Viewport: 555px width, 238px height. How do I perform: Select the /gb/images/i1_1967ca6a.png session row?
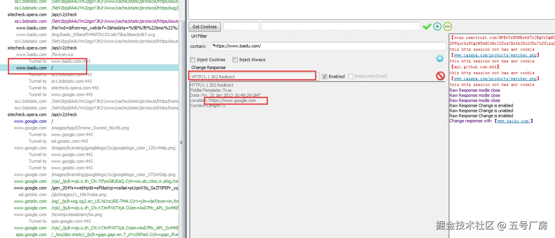tap(89, 194)
